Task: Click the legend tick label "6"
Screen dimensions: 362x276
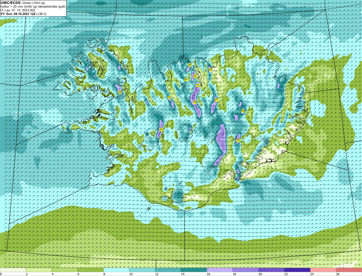Action: 78,274
